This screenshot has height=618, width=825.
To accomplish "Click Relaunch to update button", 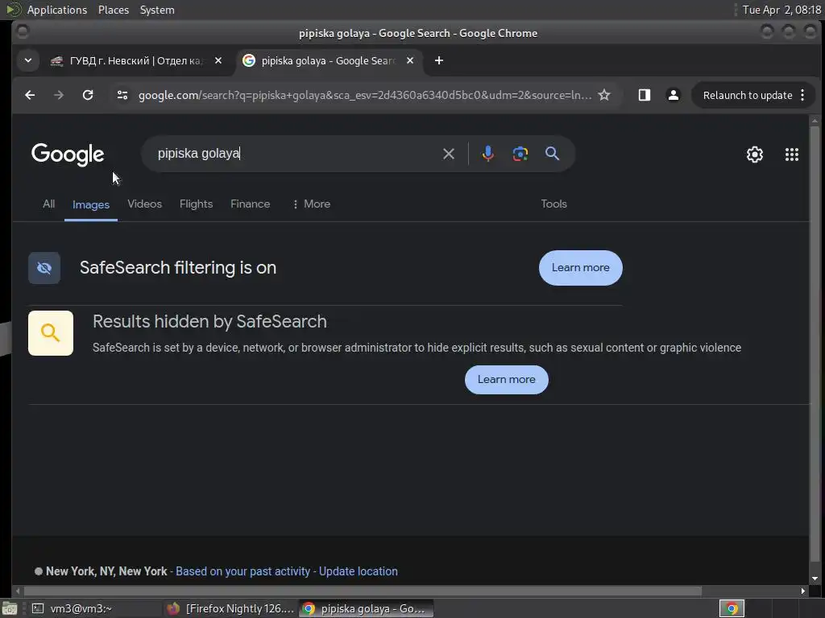I will (747, 95).
